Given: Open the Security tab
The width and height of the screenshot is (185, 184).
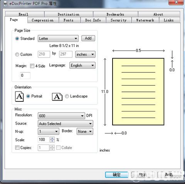Looking at the screenshot, I should coord(119,20).
